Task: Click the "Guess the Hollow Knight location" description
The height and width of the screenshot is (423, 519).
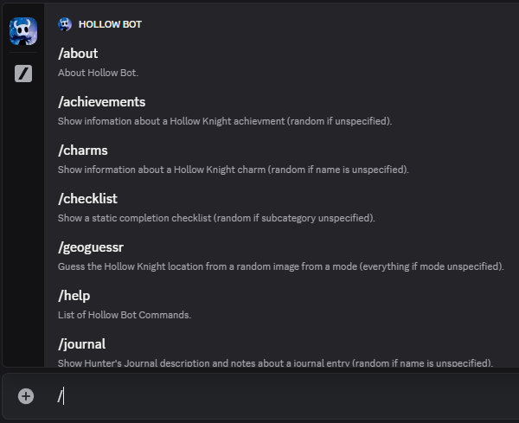Action: coord(280,266)
